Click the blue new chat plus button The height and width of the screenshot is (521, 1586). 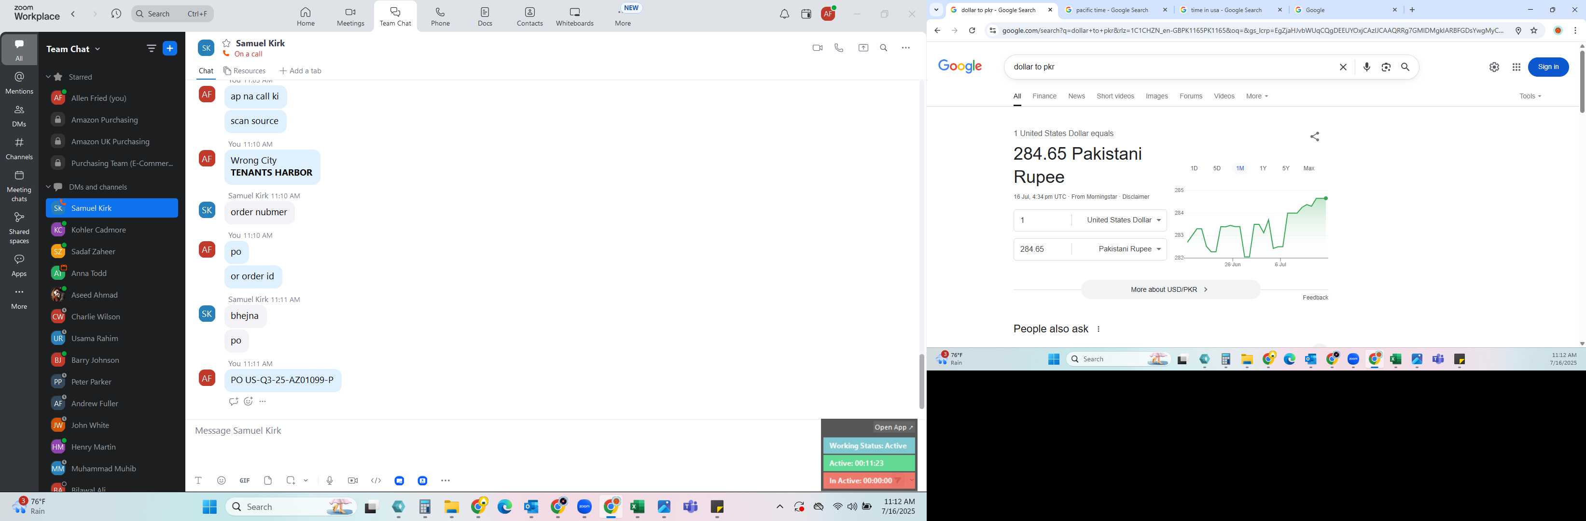coord(170,49)
